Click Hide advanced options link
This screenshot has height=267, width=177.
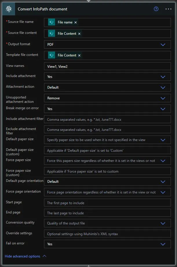coord(23,256)
